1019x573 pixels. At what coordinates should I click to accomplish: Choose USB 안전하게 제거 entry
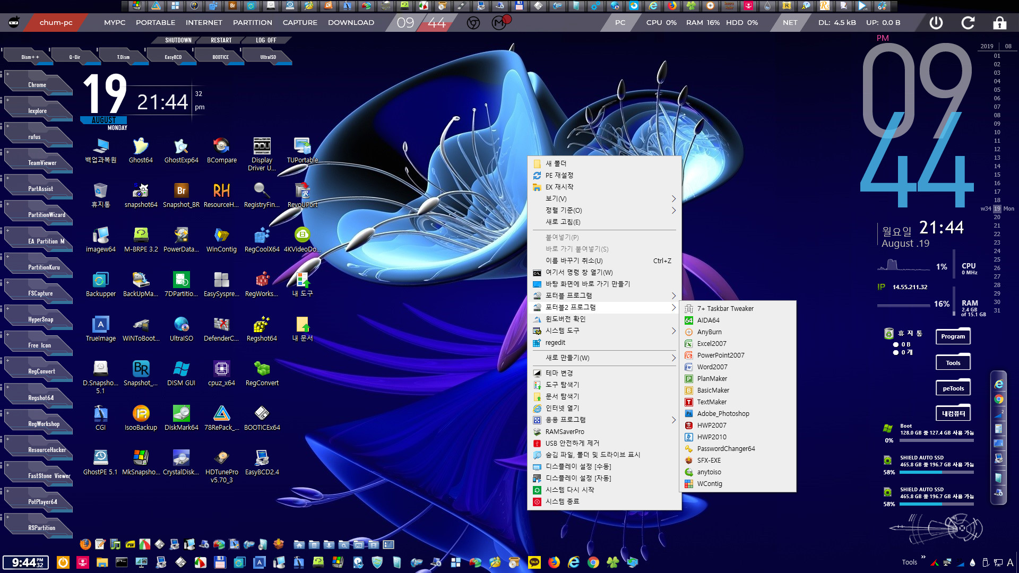(x=605, y=443)
